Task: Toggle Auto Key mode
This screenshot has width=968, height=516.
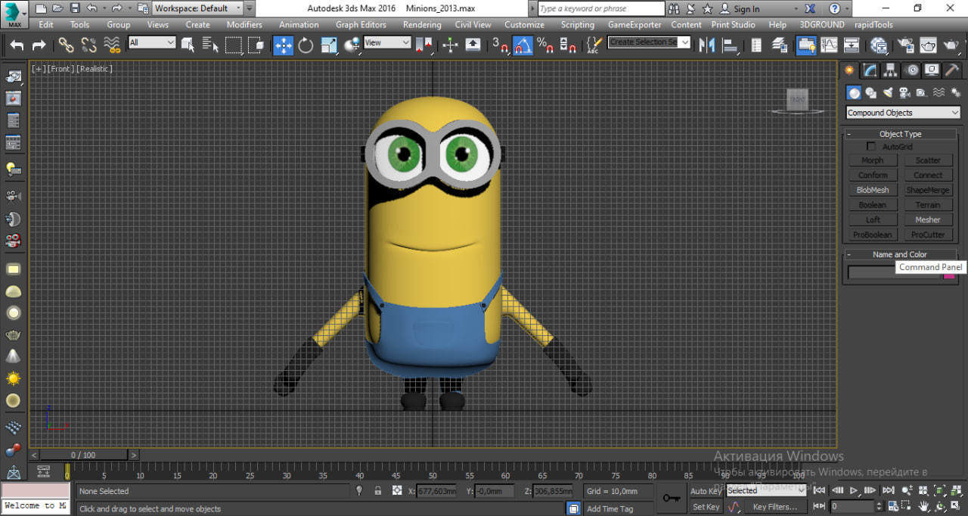Action: tap(705, 491)
